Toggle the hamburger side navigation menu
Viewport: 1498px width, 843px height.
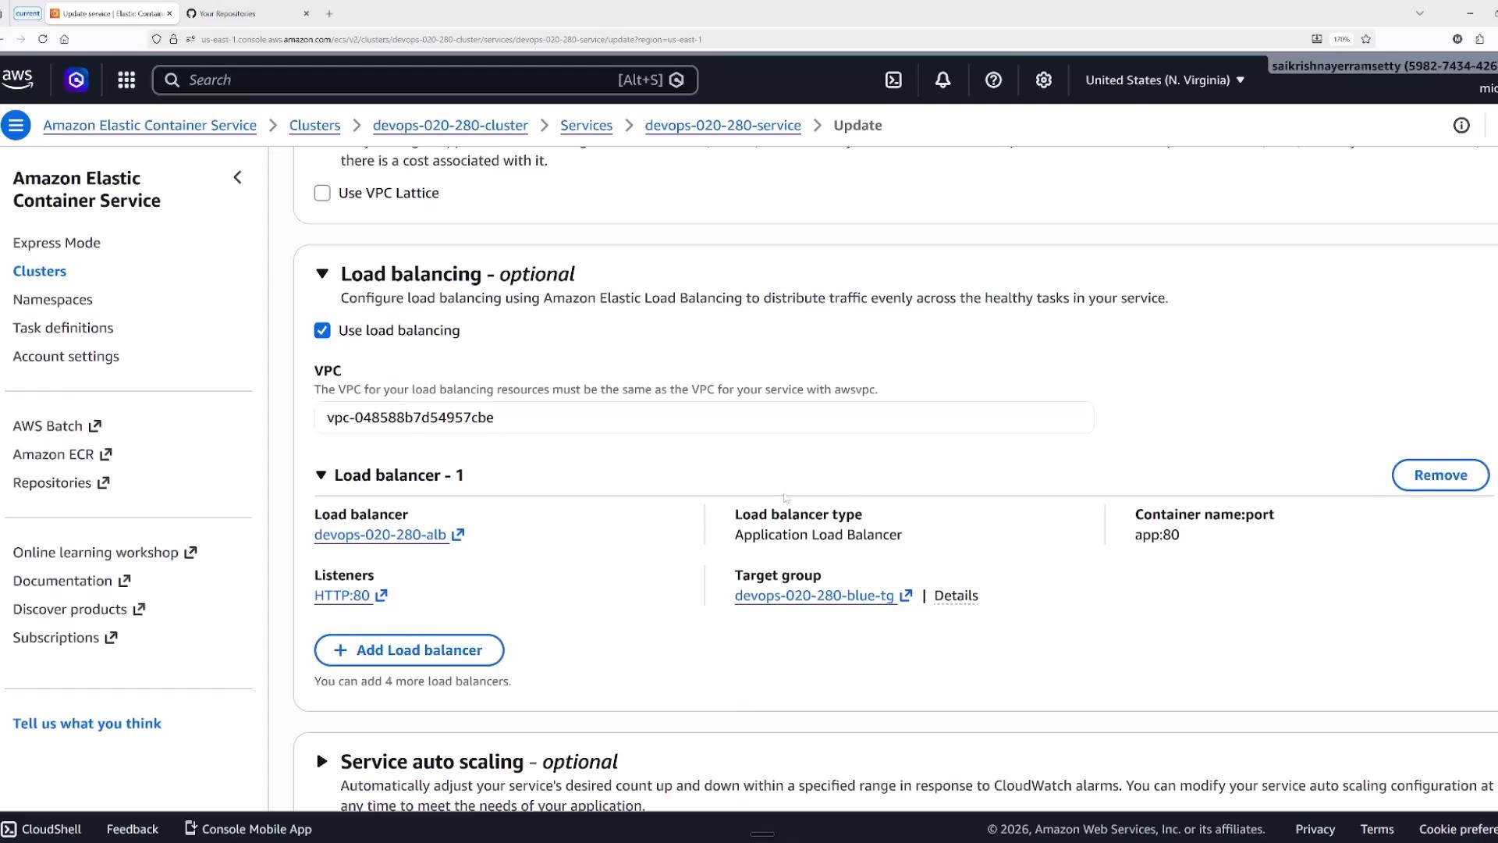tap(16, 125)
